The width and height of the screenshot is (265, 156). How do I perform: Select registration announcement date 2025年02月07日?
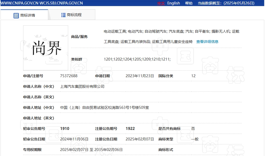point(140,139)
